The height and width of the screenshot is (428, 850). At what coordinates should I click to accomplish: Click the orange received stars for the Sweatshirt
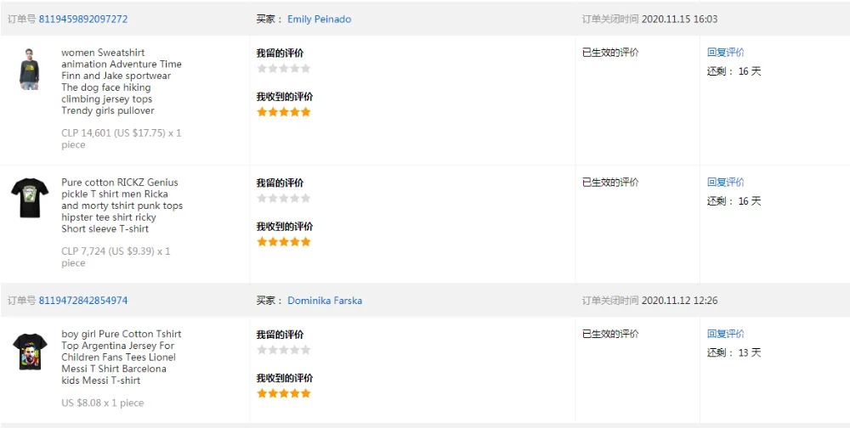tap(284, 111)
